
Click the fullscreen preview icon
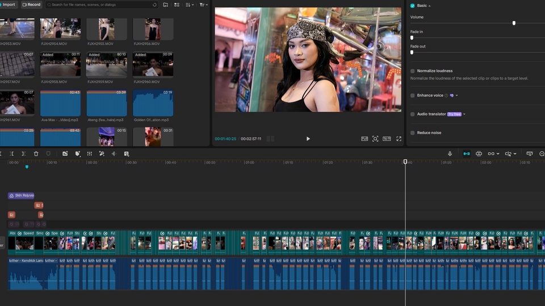399,139
